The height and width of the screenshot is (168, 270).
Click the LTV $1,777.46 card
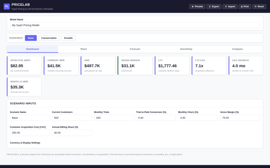tap(172, 65)
